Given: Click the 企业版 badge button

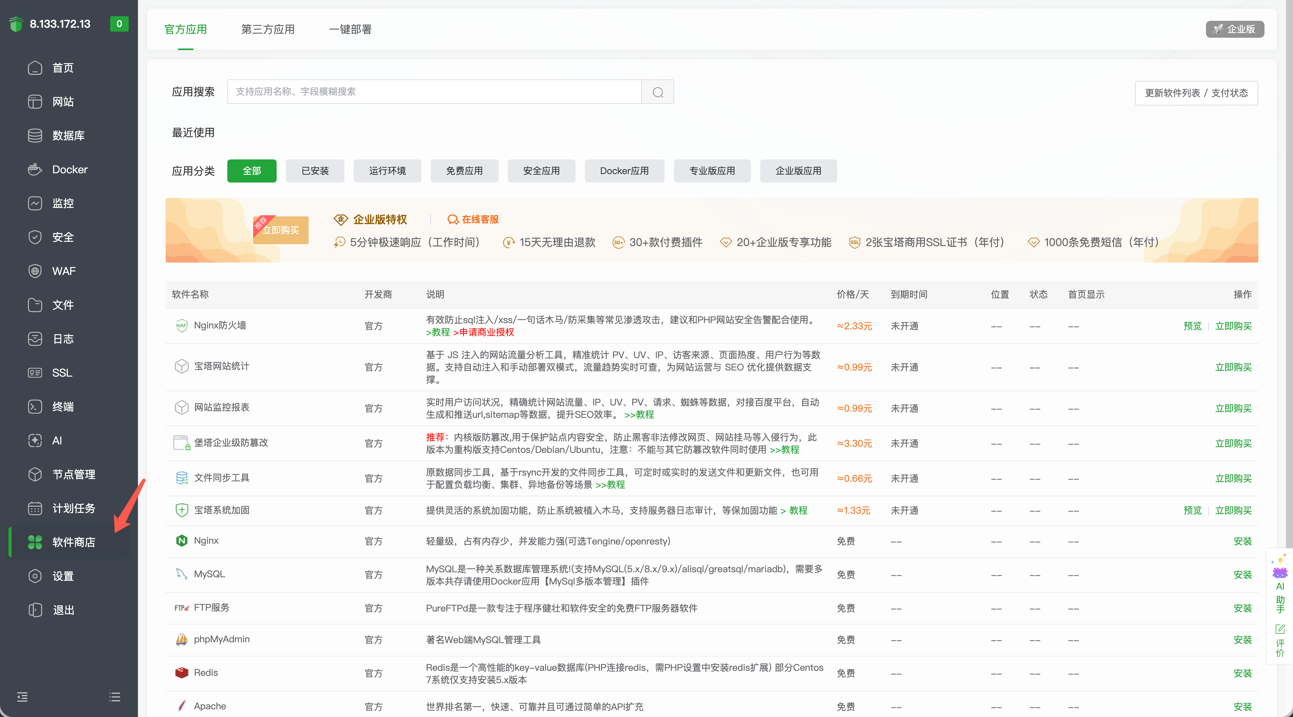Looking at the screenshot, I should (x=1235, y=29).
